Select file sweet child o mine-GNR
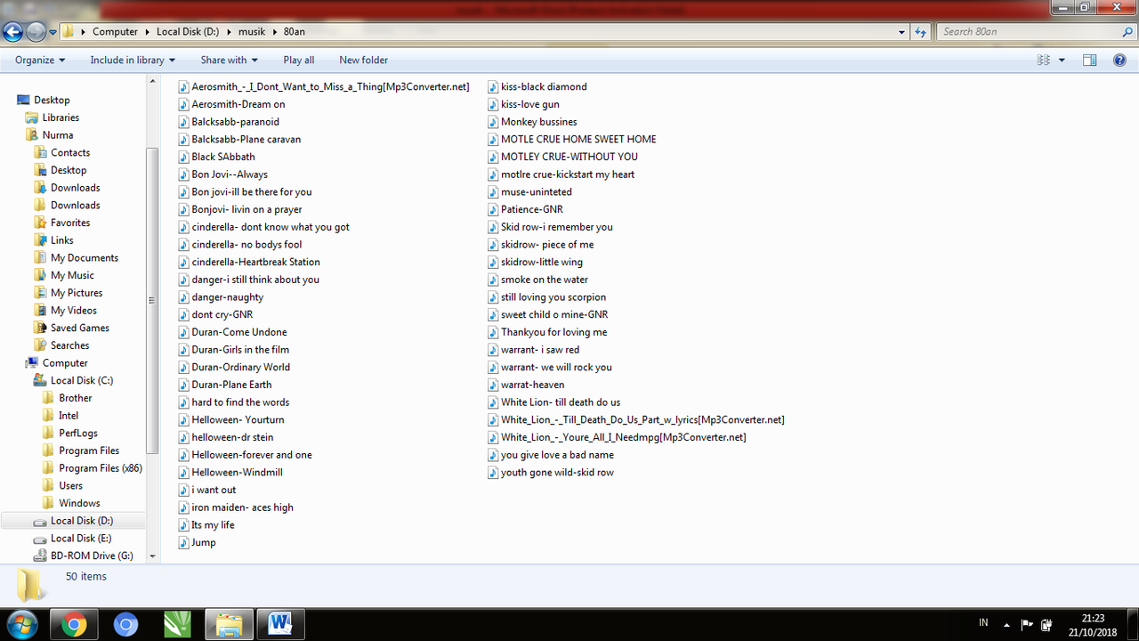 pos(554,314)
